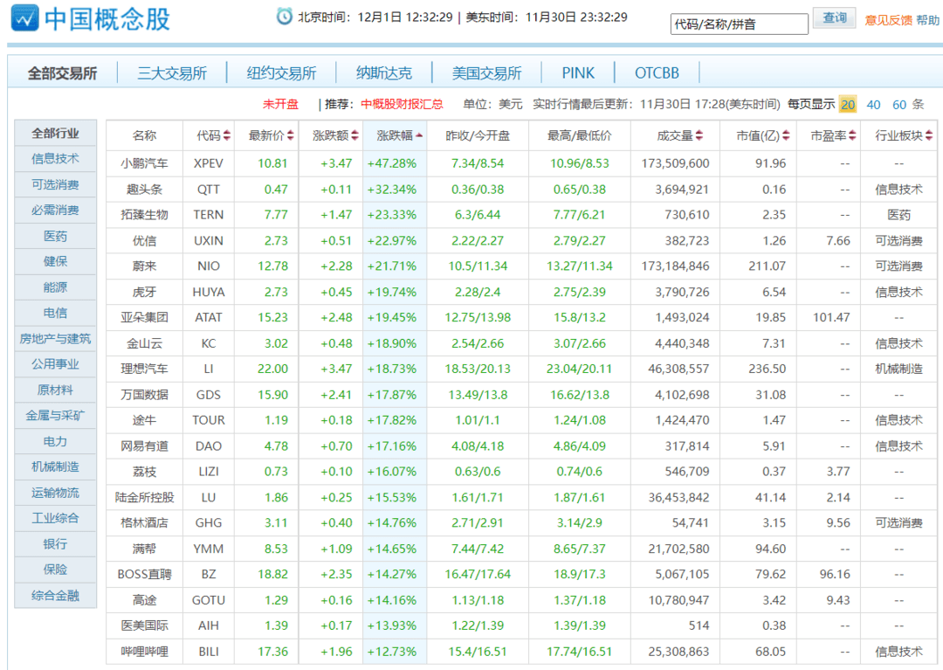
Task: Open 意见反馈 link
Action: (x=888, y=20)
